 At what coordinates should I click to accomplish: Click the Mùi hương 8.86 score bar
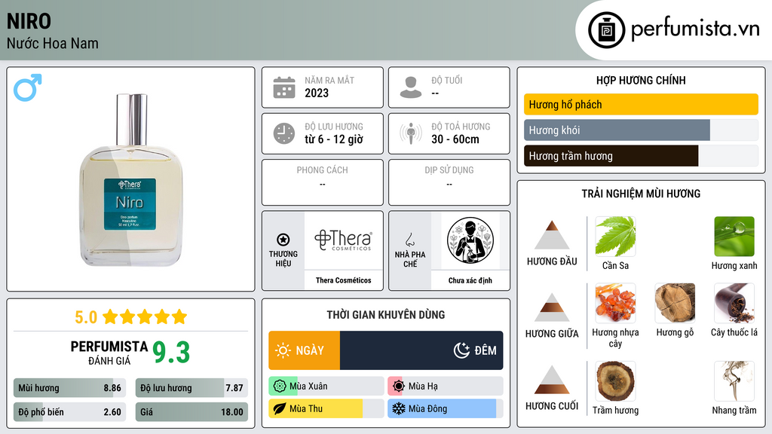(x=69, y=388)
